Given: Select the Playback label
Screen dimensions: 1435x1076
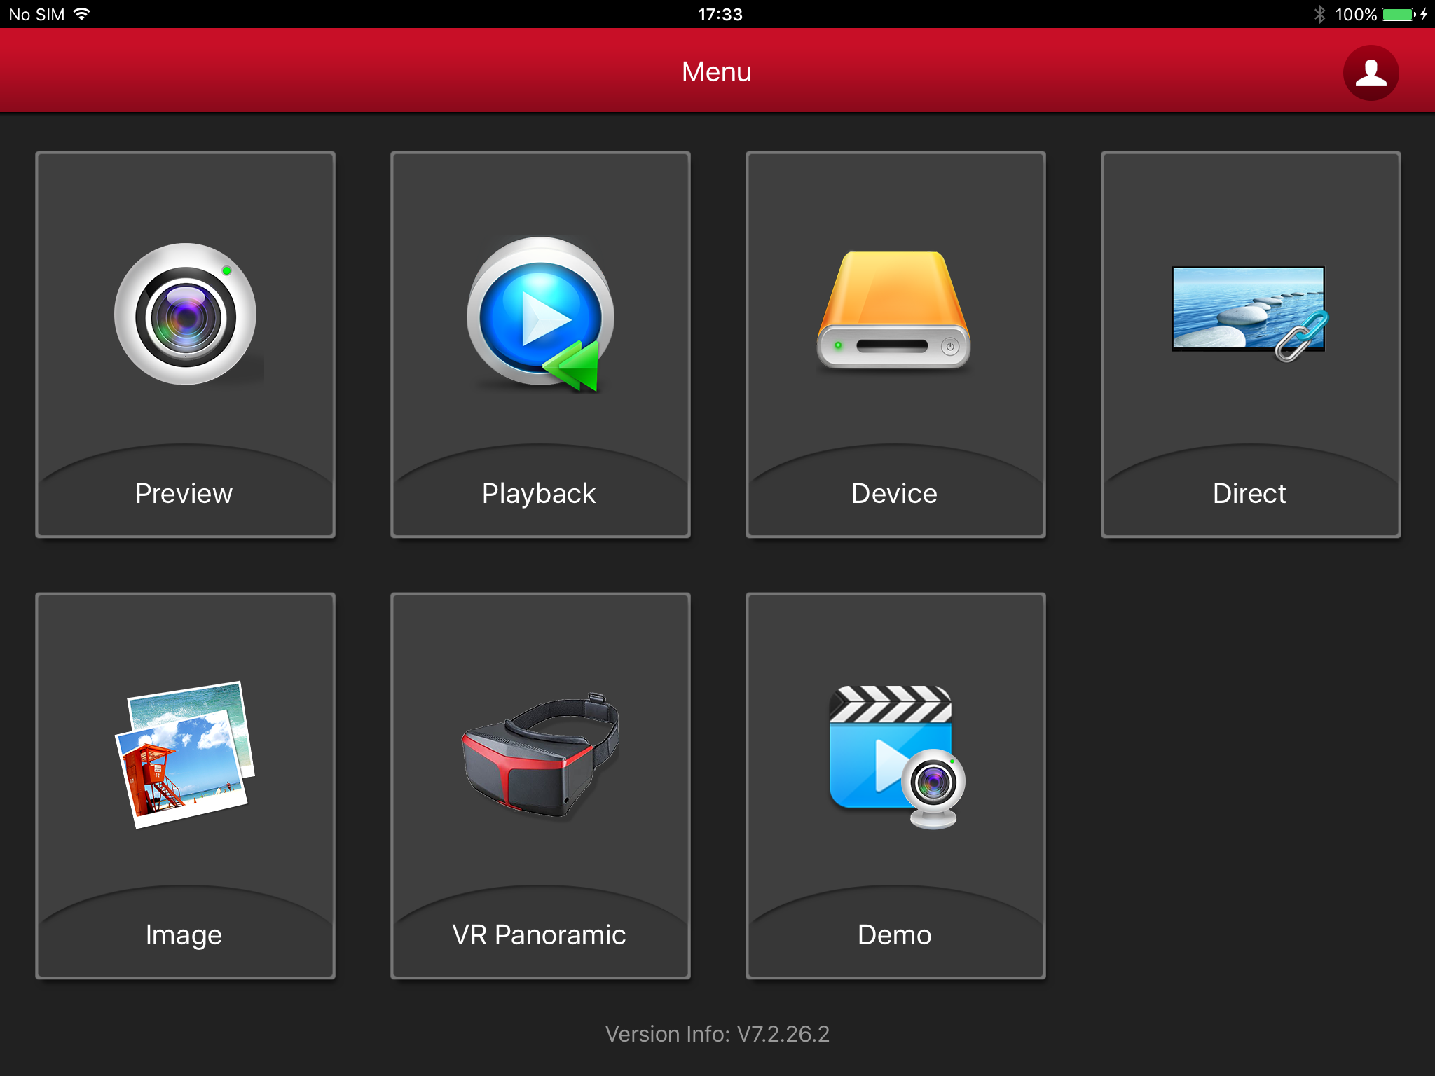Looking at the screenshot, I should tap(539, 494).
